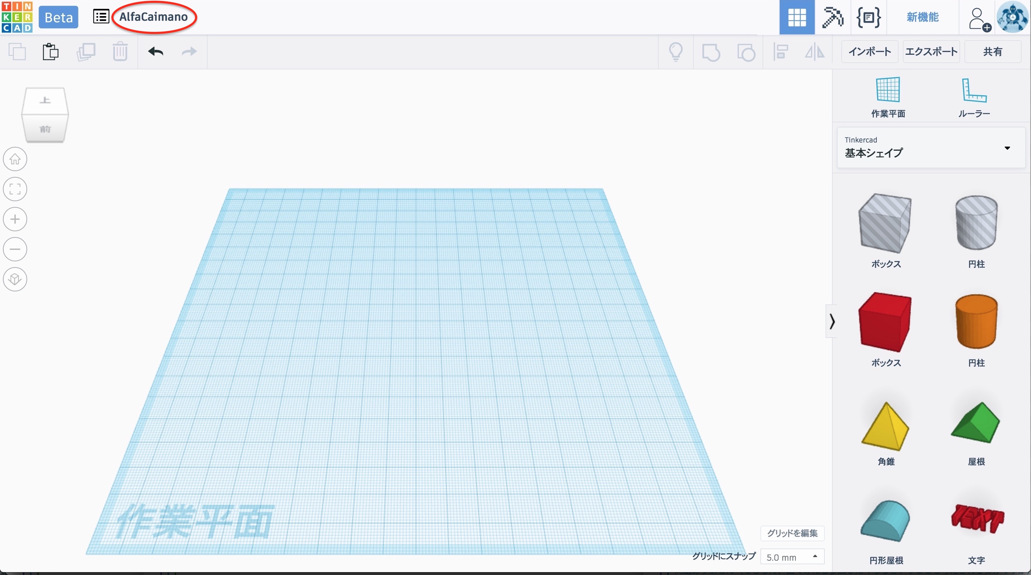Open the Minecraft pickaxe mode icon
The height and width of the screenshot is (575, 1031).
pyautogui.click(x=832, y=17)
